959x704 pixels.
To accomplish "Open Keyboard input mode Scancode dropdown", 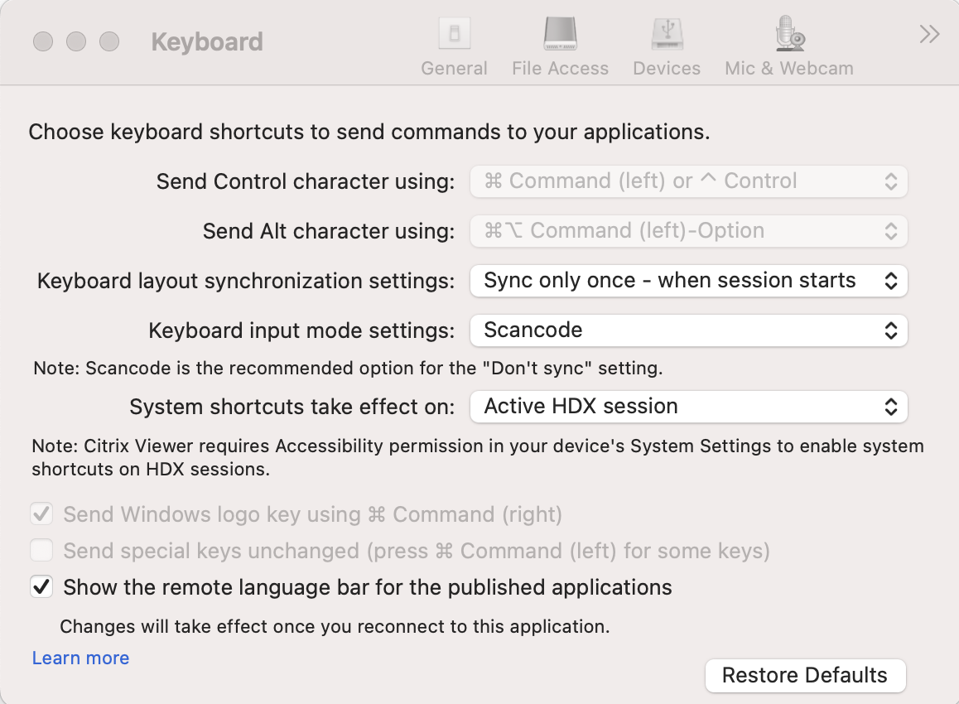I will pyautogui.click(x=688, y=330).
